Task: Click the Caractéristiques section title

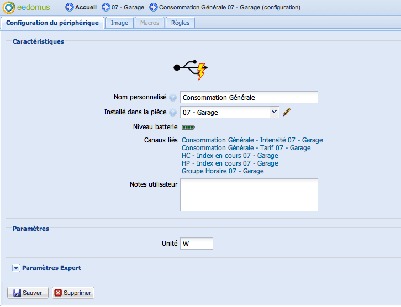Action: (38, 41)
